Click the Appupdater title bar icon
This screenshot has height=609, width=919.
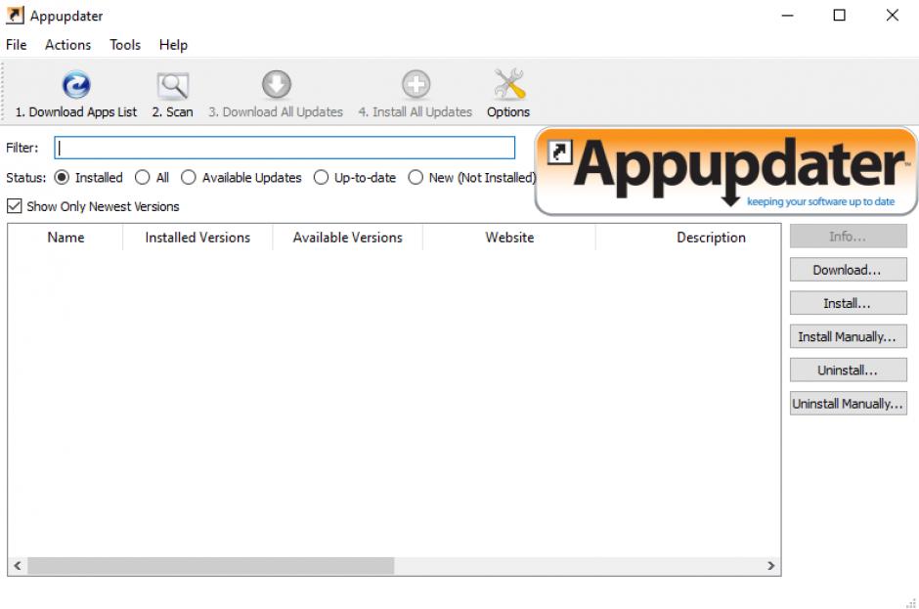[15, 16]
